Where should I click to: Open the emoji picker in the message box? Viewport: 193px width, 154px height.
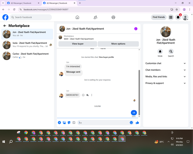[x=131, y=122]
